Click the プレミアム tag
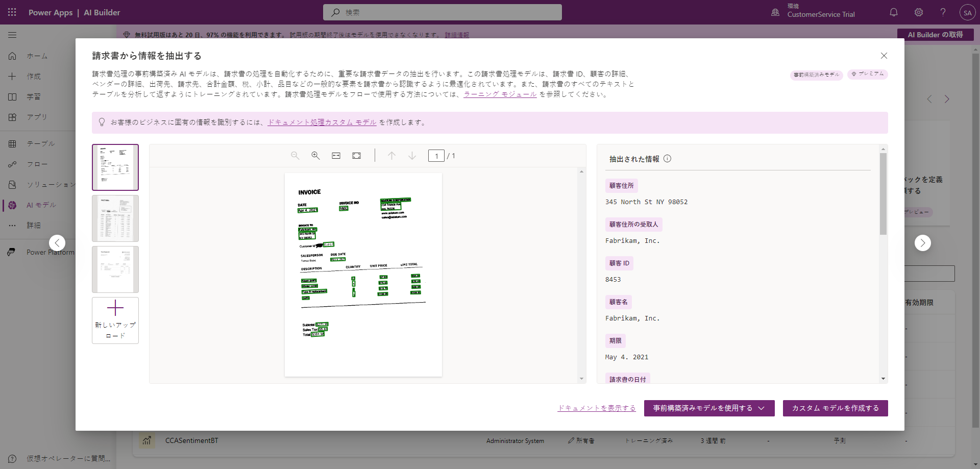This screenshot has height=469, width=980. pyautogui.click(x=868, y=74)
